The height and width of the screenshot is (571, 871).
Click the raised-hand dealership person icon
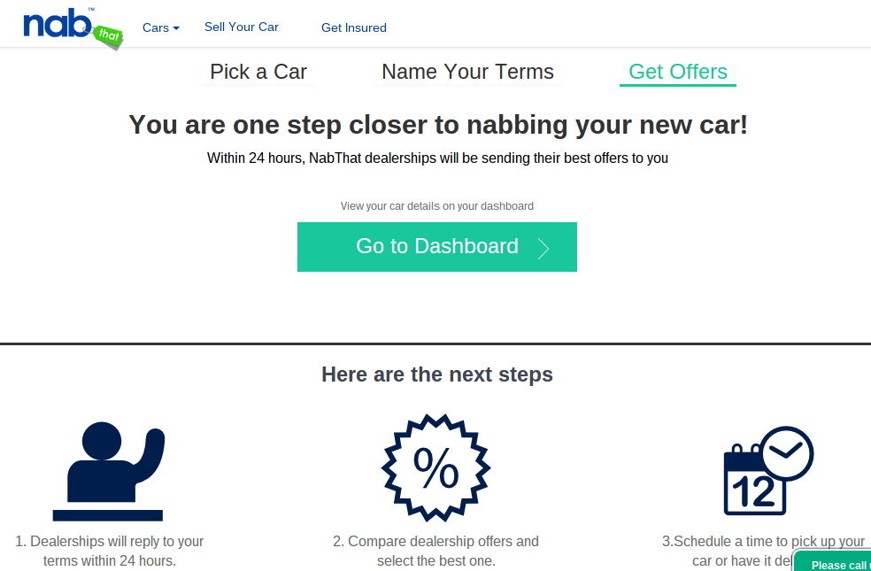[x=108, y=472]
